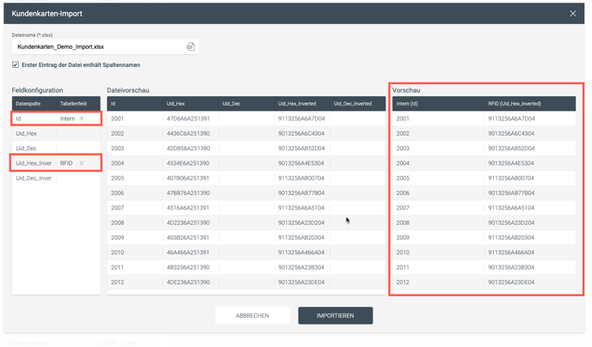Click the IMPORTIEREN button
This screenshot has width=592, height=347.
pyautogui.click(x=336, y=316)
